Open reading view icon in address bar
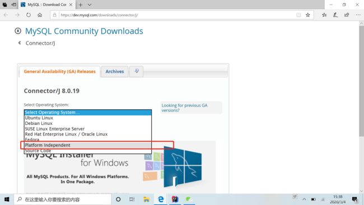 click(298, 15)
